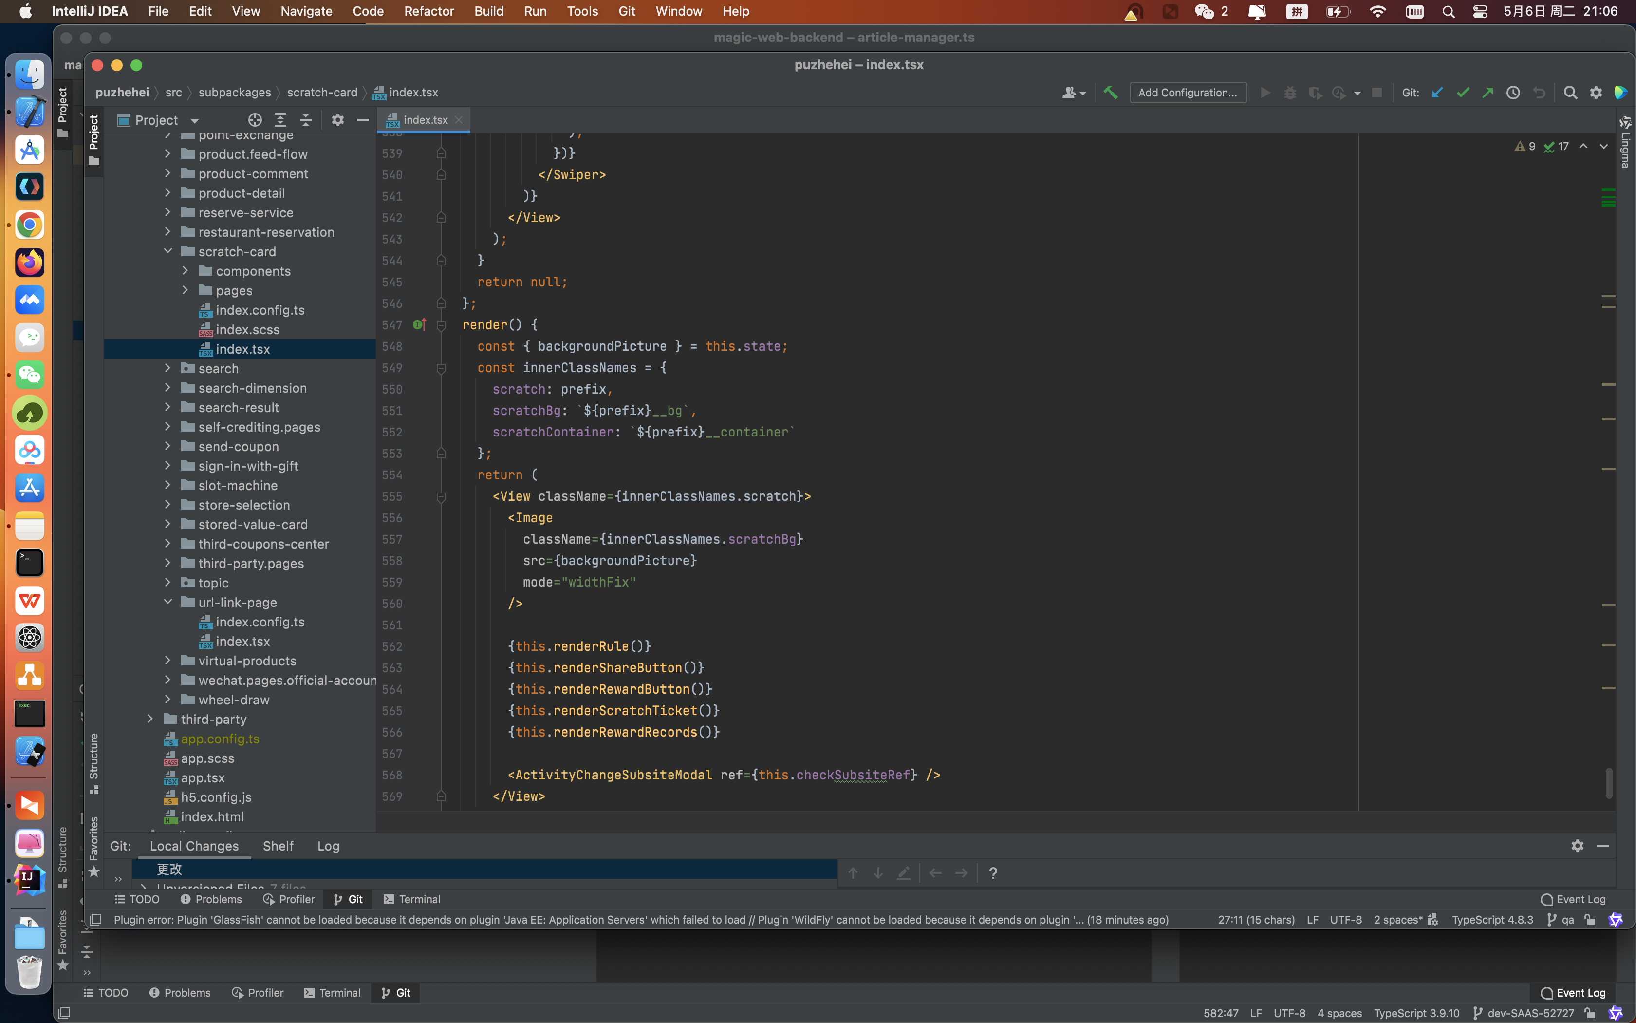The width and height of the screenshot is (1636, 1023).
Task: Click the Git Commit checkmark icon
Action: [1463, 93]
